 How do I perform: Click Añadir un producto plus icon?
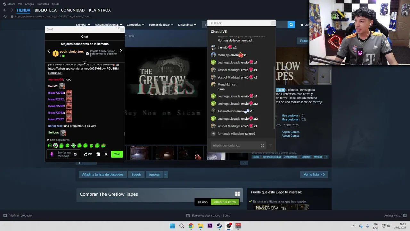[5, 215]
